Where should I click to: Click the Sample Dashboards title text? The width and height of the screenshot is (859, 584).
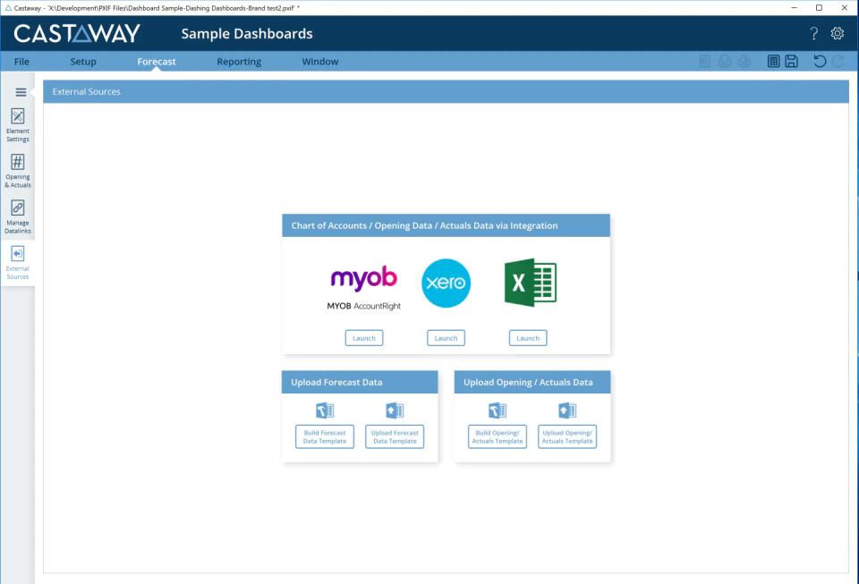[x=247, y=33]
